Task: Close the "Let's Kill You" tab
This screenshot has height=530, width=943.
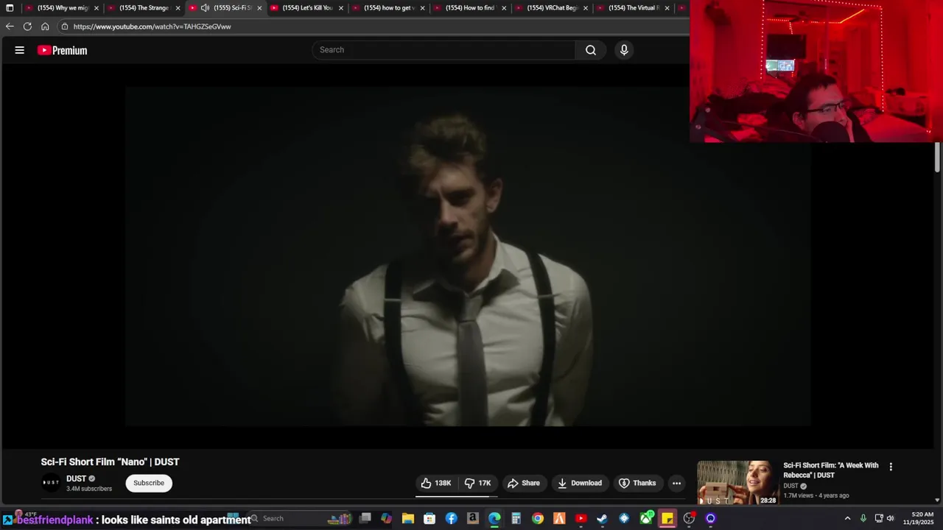Action: [340, 8]
